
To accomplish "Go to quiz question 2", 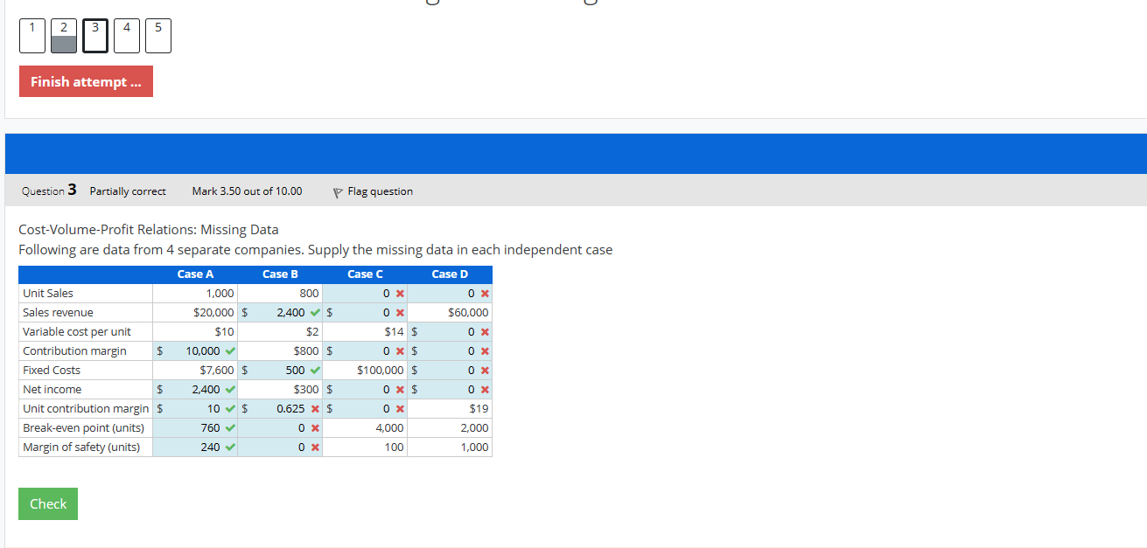I will (x=64, y=36).
